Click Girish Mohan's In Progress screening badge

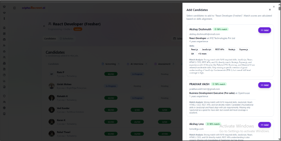(x=111, y=86)
